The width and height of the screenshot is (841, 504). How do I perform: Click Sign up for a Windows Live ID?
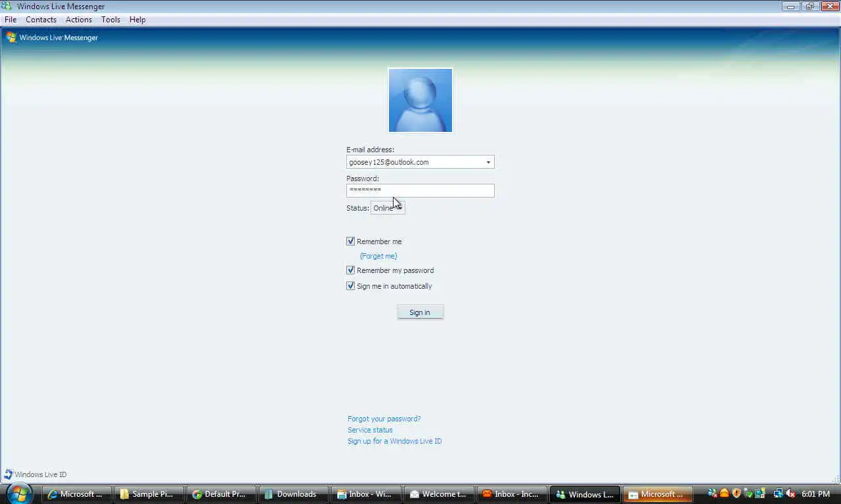(395, 441)
